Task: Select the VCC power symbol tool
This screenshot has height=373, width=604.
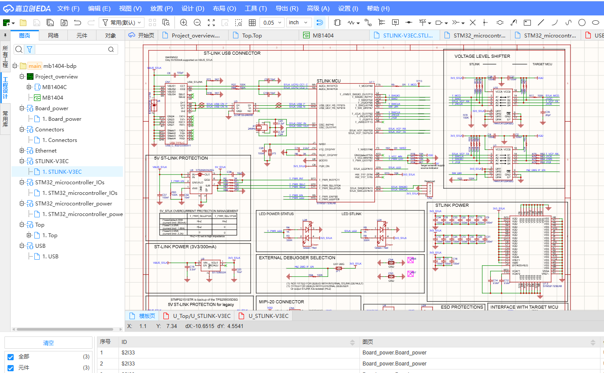Action: (423, 22)
